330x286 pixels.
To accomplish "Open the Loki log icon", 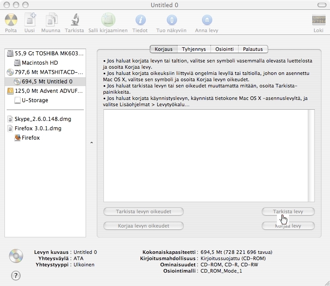I will pyautogui.click(x=318, y=21).
